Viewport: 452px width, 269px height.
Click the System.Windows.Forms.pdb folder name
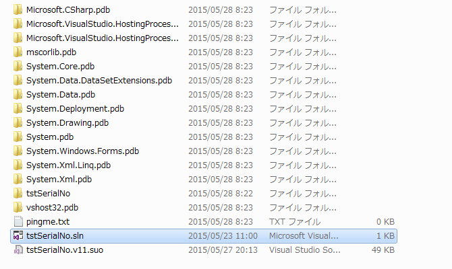click(x=83, y=151)
